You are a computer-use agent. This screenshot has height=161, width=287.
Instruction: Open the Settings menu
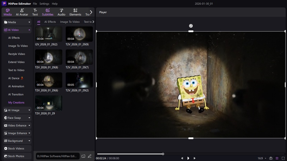click(x=44, y=4)
